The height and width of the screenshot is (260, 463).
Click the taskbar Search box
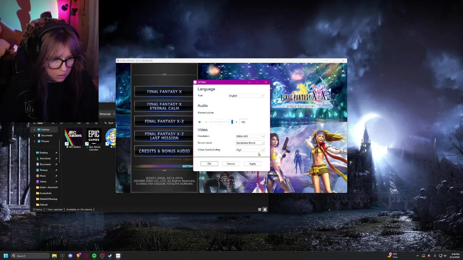[30, 256]
